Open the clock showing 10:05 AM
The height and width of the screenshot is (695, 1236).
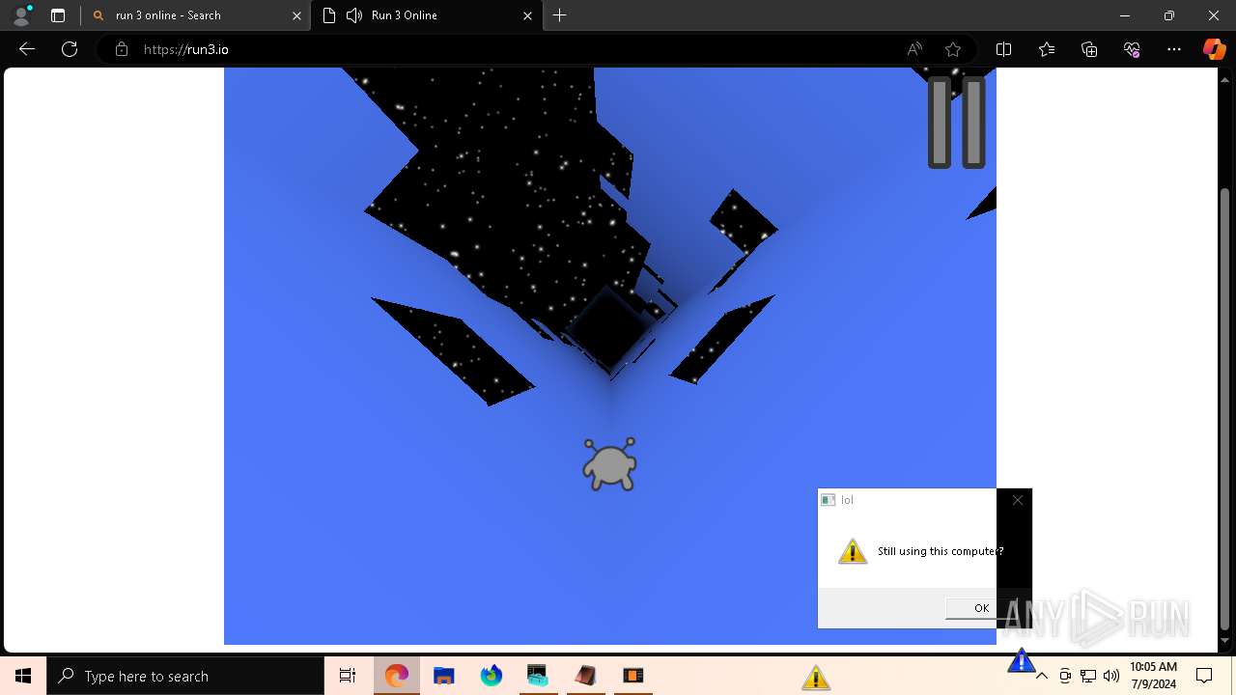coord(1153,676)
